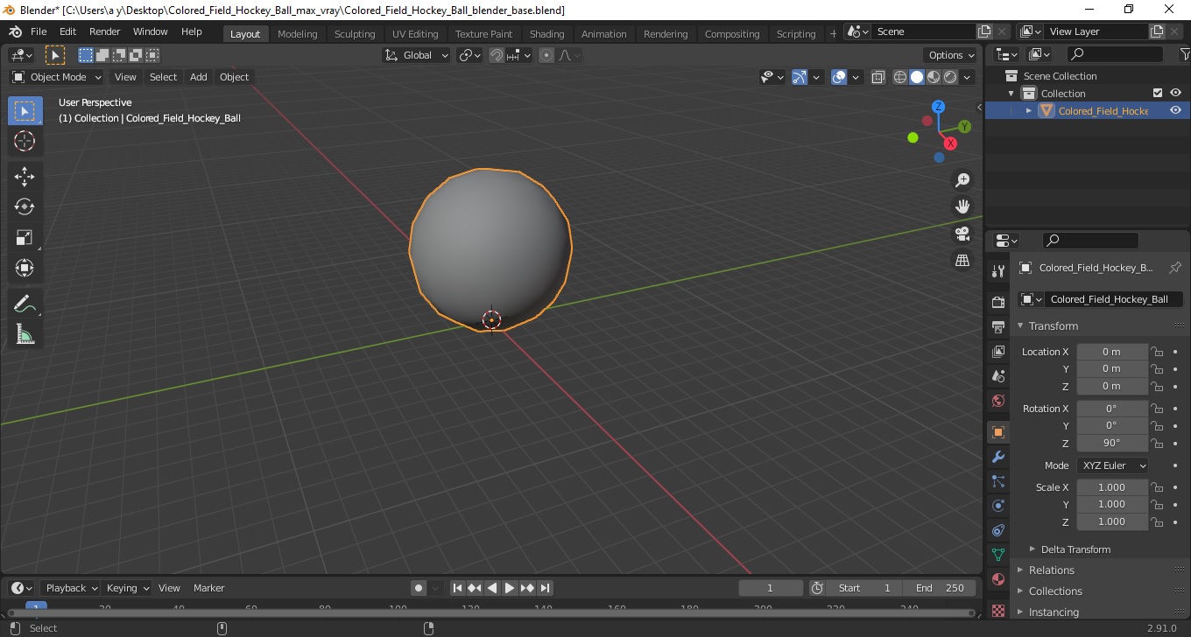The height and width of the screenshot is (637, 1191).
Task: Toggle proportional editing
Action: point(546,55)
